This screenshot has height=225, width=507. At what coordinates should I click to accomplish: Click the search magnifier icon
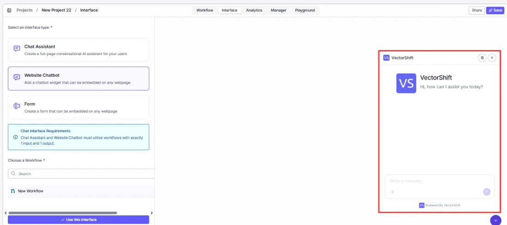point(13,174)
